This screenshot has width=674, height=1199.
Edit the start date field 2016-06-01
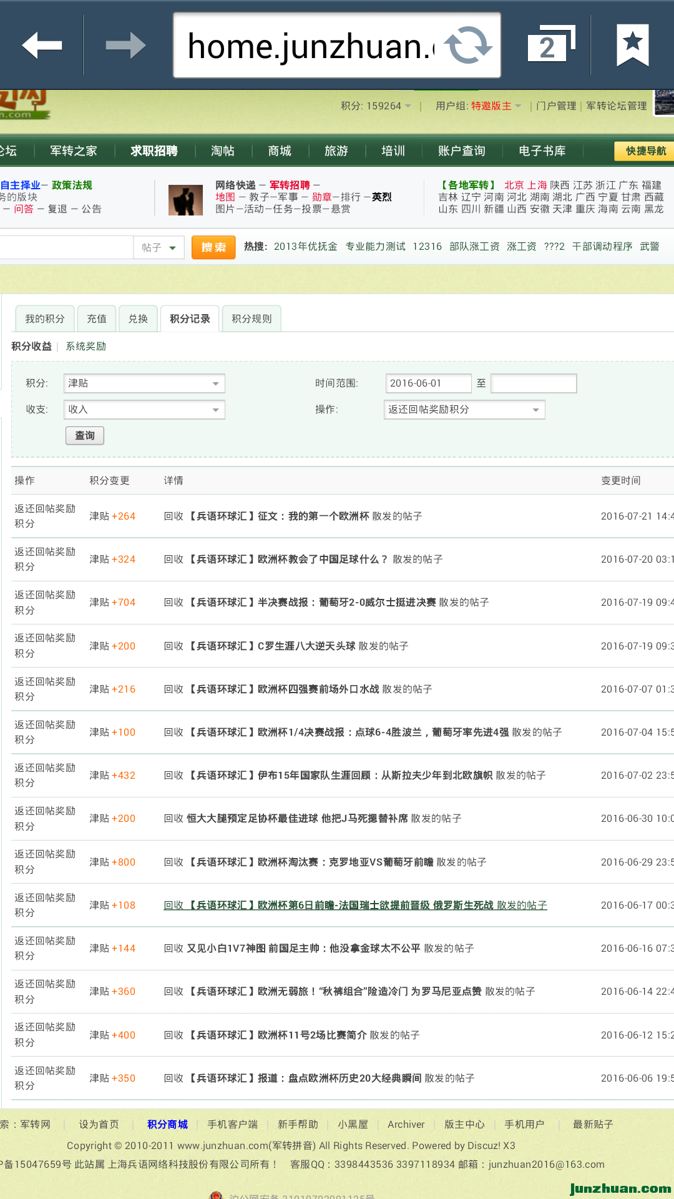click(x=428, y=383)
